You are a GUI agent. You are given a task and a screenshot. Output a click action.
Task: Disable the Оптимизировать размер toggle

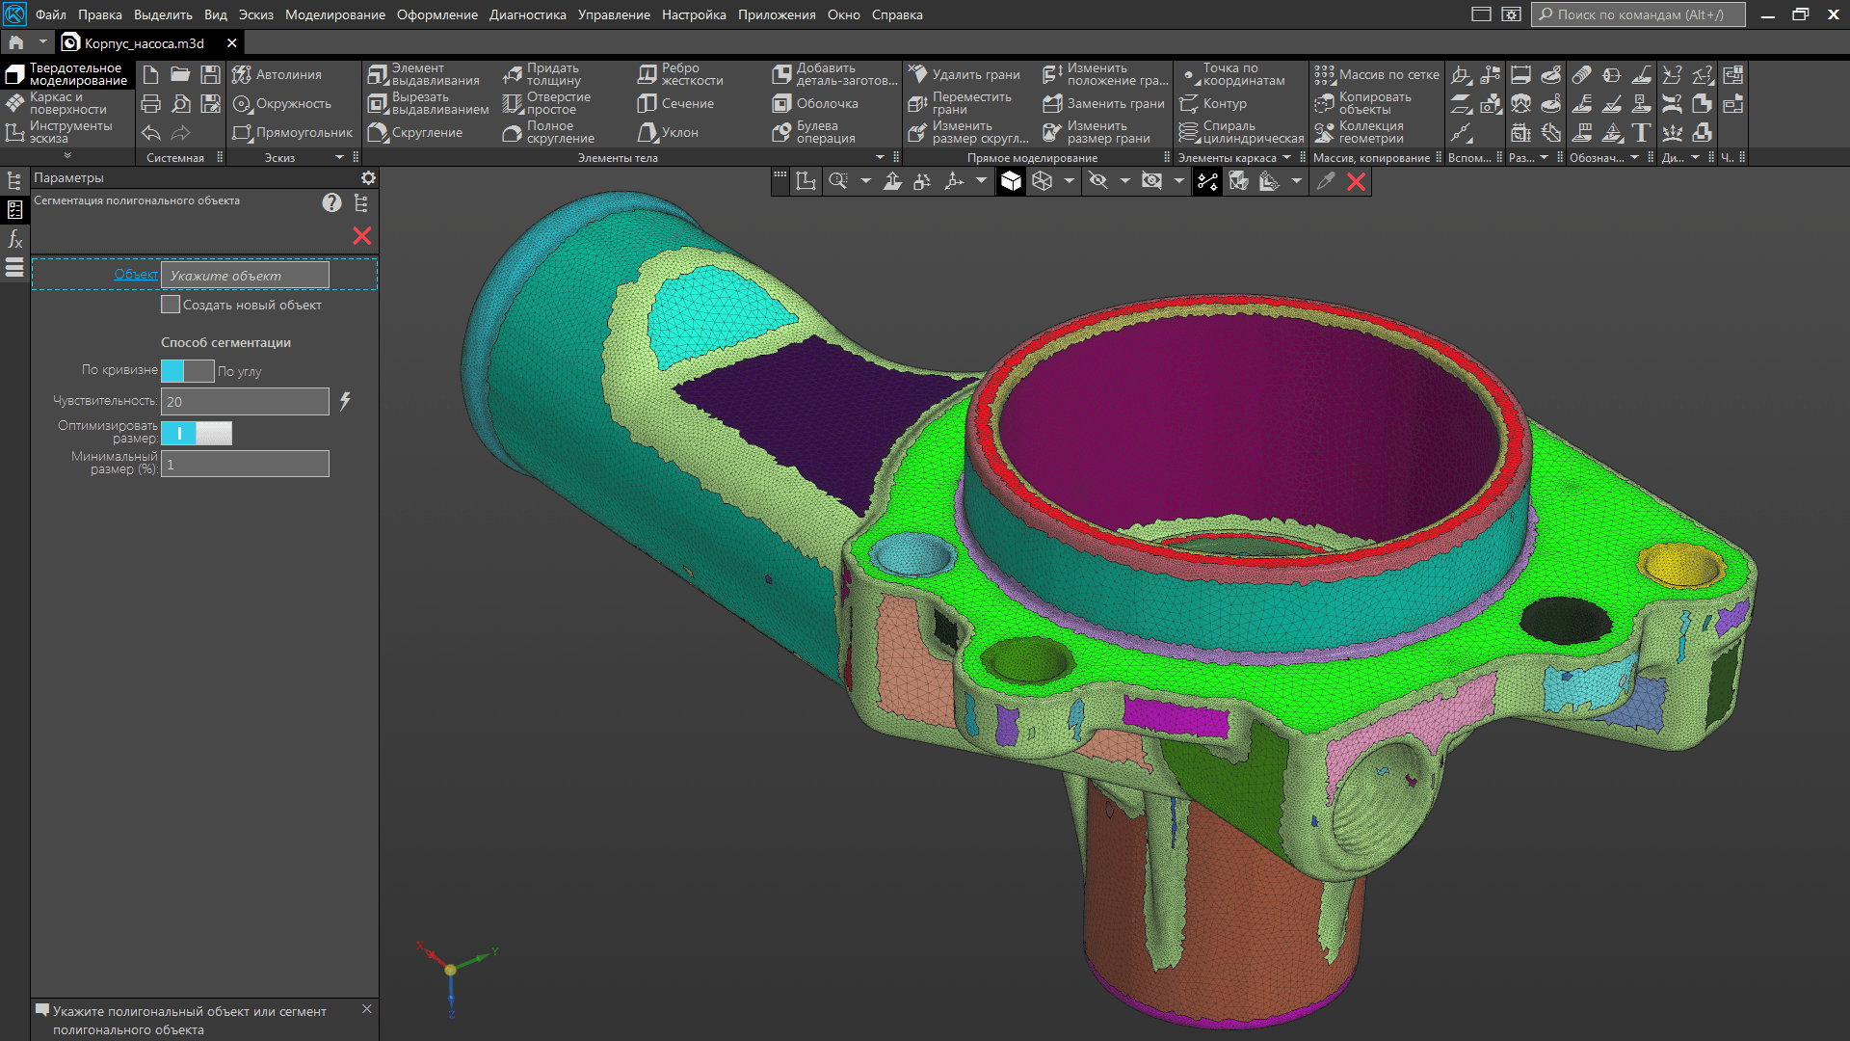pos(214,433)
